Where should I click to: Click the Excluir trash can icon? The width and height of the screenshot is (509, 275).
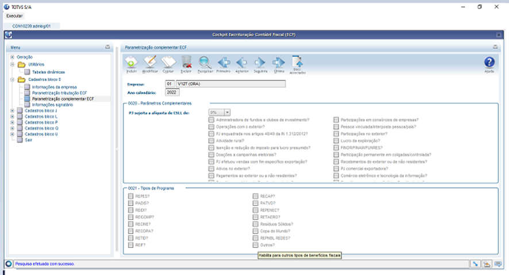click(x=186, y=61)
